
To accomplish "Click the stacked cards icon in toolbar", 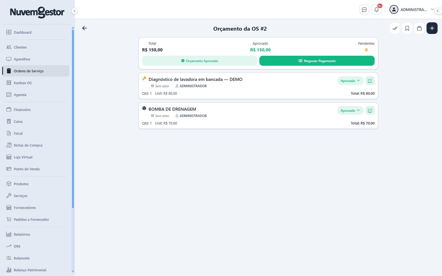I will 419,28.
